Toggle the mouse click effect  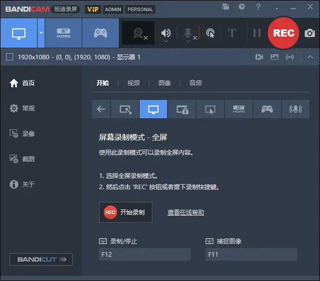210,33
